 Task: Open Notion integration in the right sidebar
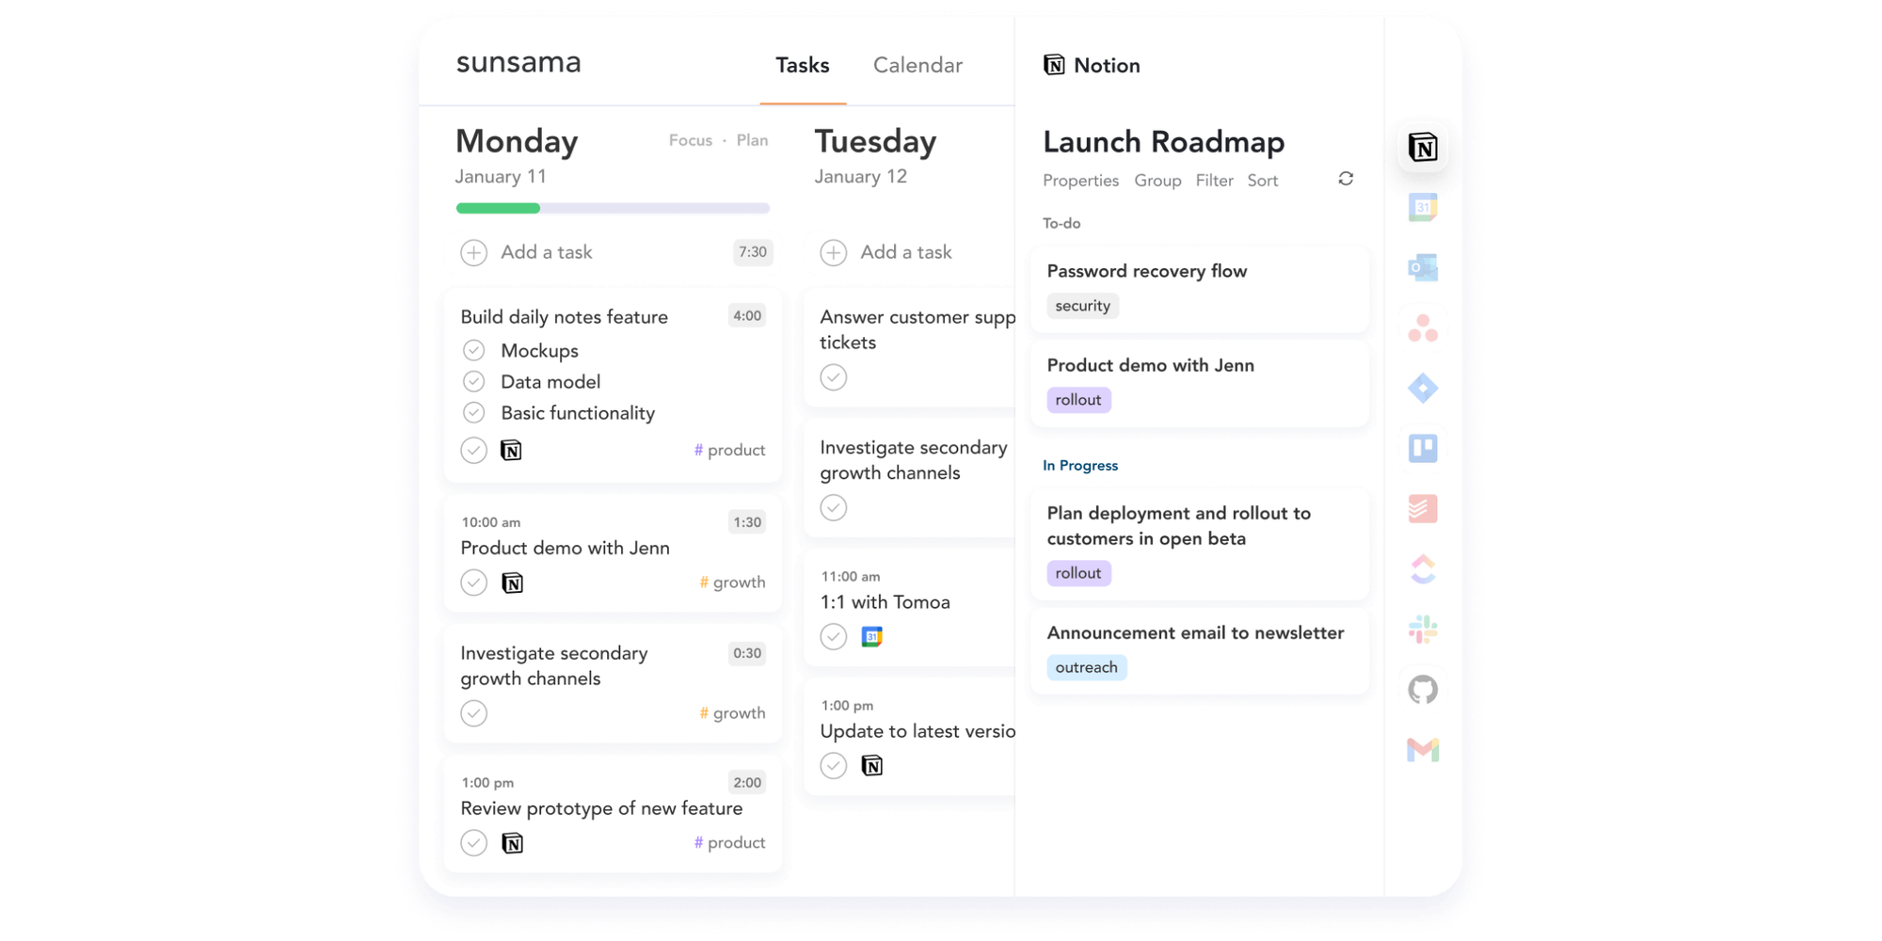point(1423,148)
